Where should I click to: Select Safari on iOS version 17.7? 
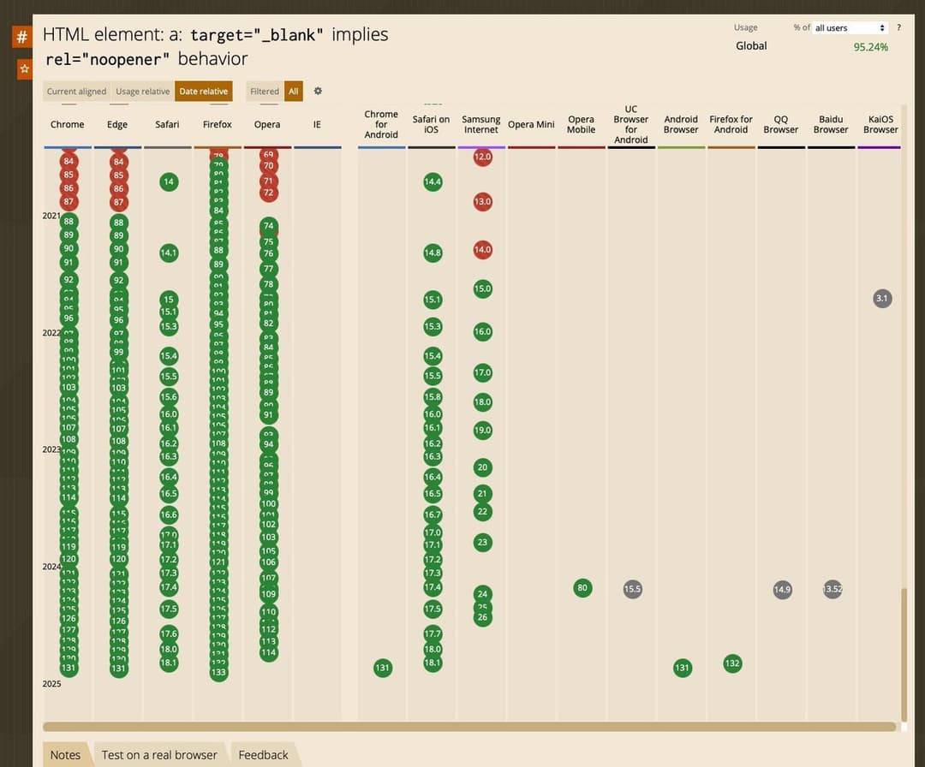coord(433,633)
